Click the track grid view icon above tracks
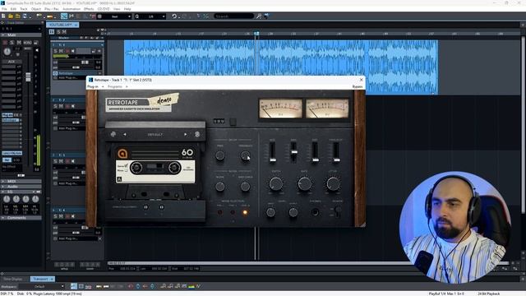 52,32
